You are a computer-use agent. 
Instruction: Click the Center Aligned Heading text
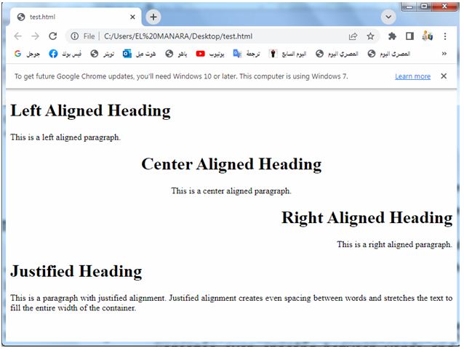231,164
